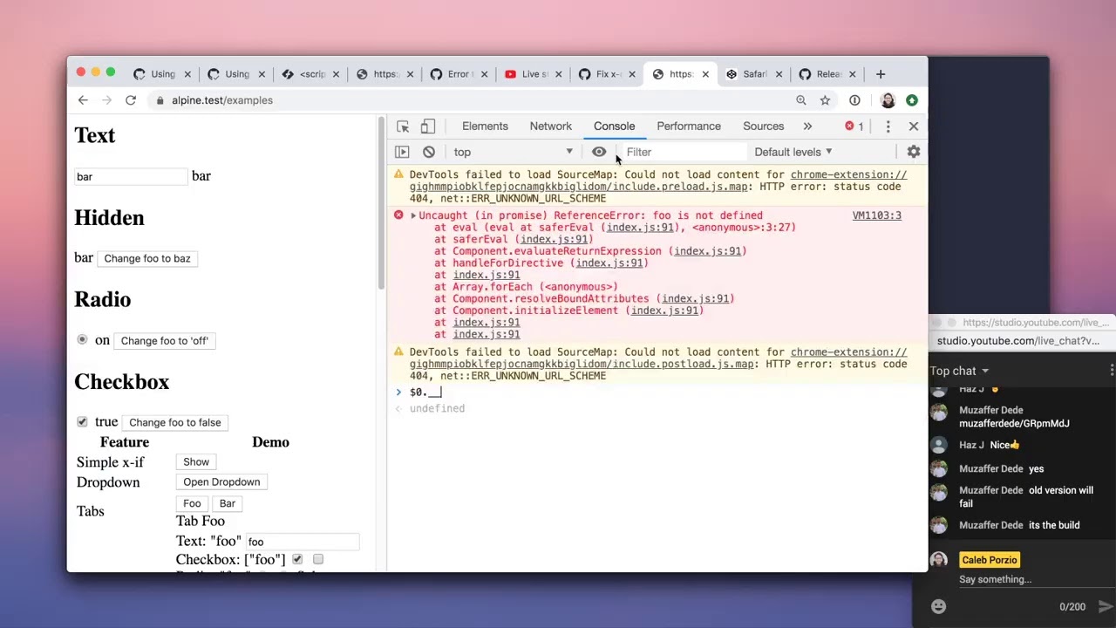The height and width of the screenshot is (628, 1116).
Task: Click the lock icon beside alpine.test URL
Action: (x=160, y=100)
